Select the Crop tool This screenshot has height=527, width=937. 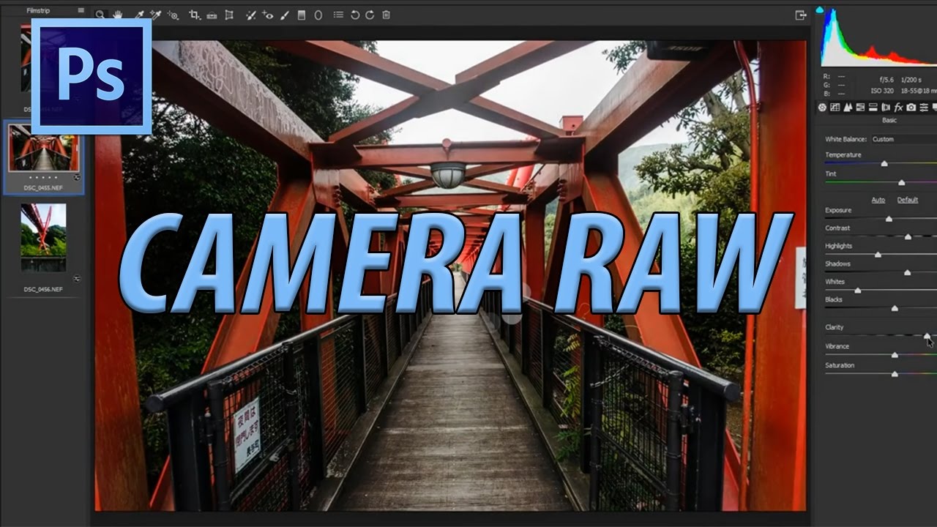[x=195, y=15]
